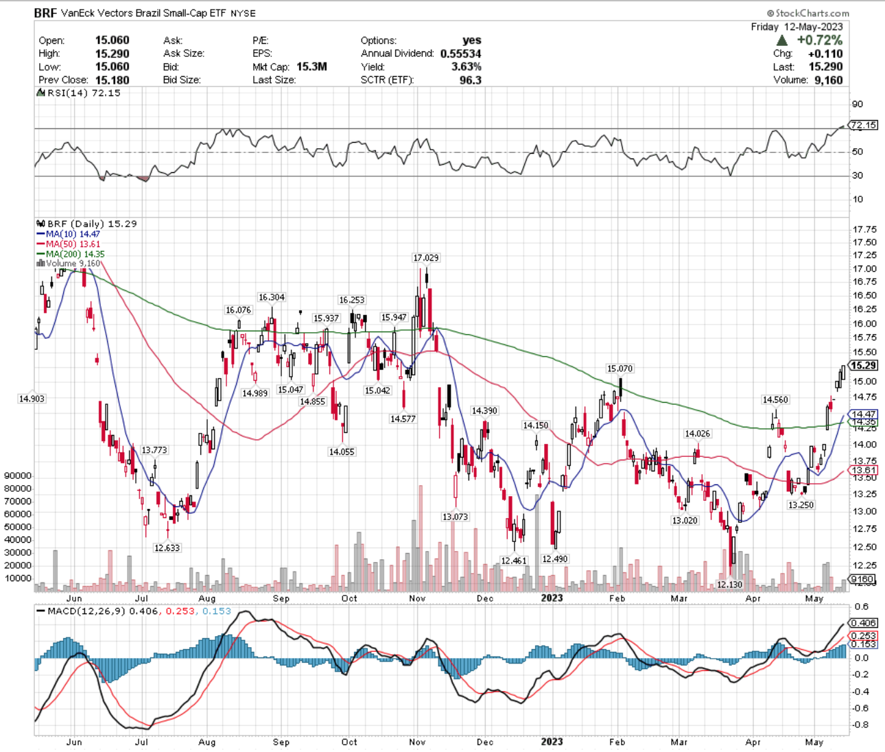Viewport: 885px width, 752px height.
Task: Click the 13.073 low label
Action: coord(456,517)
